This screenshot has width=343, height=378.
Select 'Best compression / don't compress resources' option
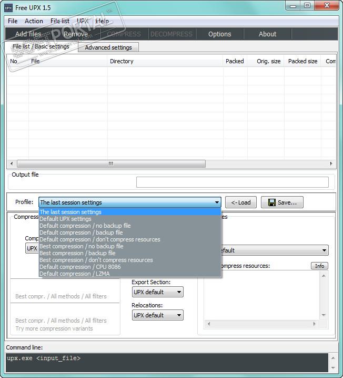130,260
